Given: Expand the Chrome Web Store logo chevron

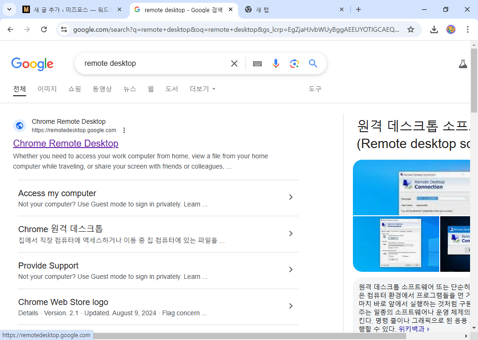Looking at the screenshot, I should tap(290, 306).
